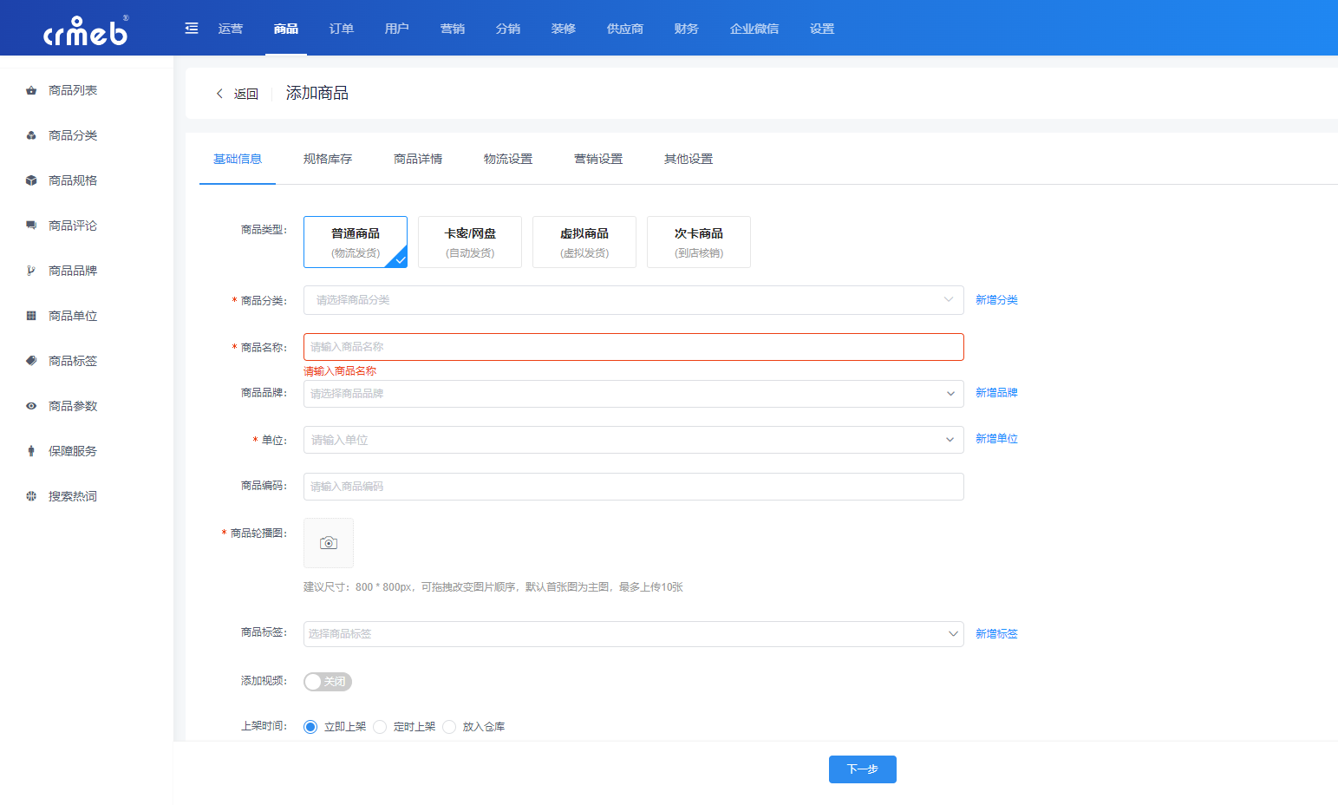Expand the 商品品牌 dropdown
Viewport: 1338px width, 805px height.
coord(633,394)
